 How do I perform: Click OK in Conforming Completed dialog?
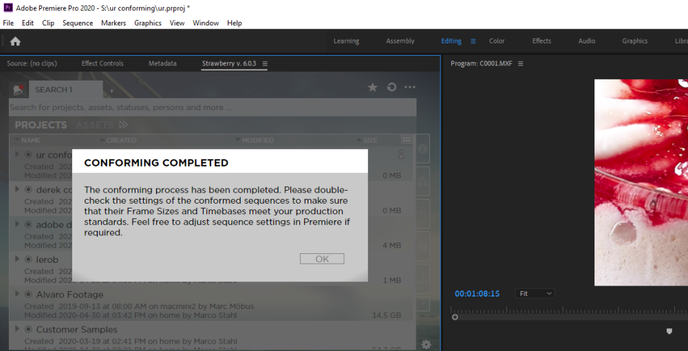click(322, 259)
